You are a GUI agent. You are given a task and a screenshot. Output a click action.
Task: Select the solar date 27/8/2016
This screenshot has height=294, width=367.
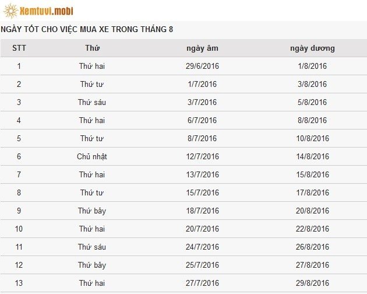(x=312, y=265)
